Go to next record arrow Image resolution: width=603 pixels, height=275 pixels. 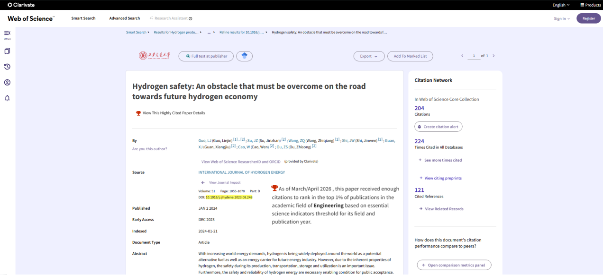coord(493,56)
